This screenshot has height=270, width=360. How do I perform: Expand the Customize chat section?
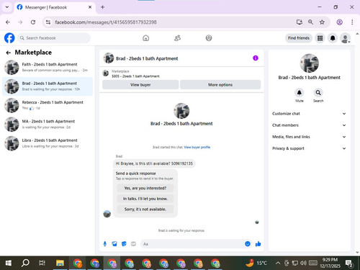[309, 114]
